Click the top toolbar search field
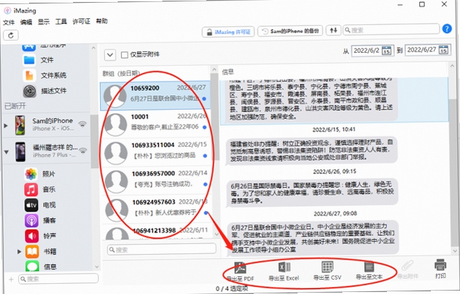Viewport: 460px width, 294px height. tap(391, 30)
